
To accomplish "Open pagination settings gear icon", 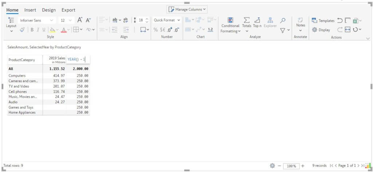I will [272, 166].
